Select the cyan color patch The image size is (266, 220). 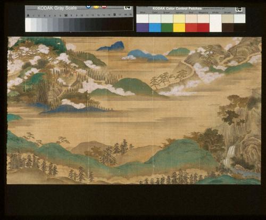click(x=155, y=28)
